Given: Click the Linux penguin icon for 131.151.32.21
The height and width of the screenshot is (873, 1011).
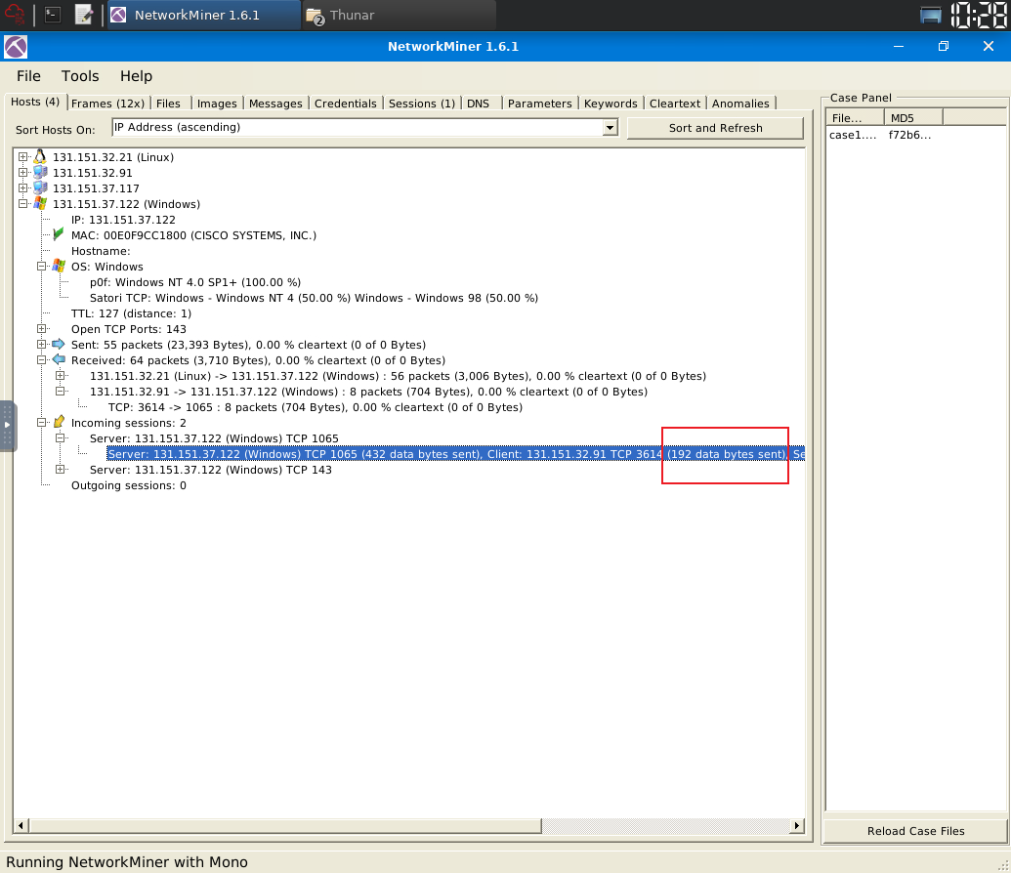Looking at the screenshot, I should (40, 156).
